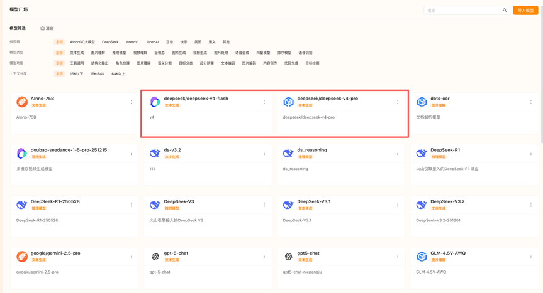Click the GLM-4.5V-AWQ cube logo icon

coord(422,257)
